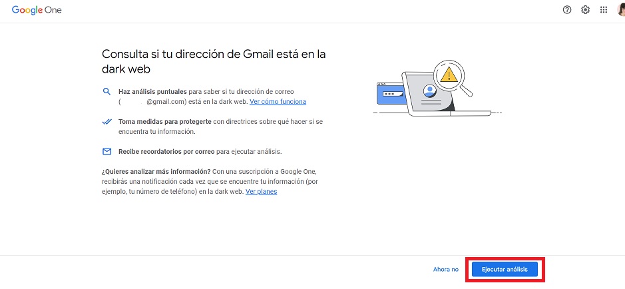Open the settings gear icon
Viewport: 625px width, 289px height.
coord(585,10)
